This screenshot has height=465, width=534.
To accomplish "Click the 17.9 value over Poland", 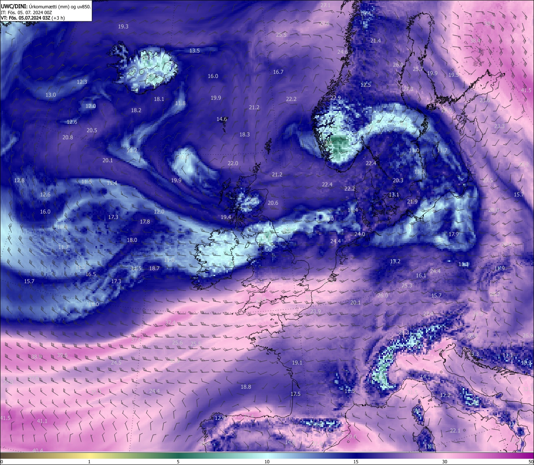I will (x=453, y=234).
